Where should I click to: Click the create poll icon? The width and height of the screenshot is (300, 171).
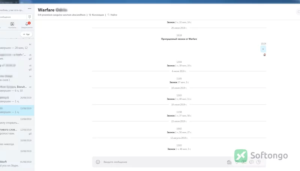(x=258, y=162)
